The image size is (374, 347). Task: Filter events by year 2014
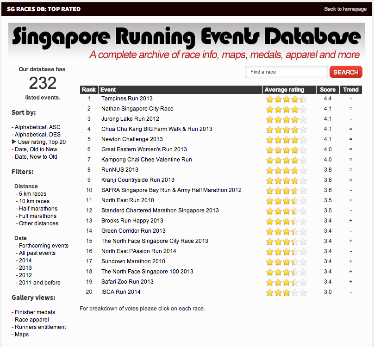(25, 260)
